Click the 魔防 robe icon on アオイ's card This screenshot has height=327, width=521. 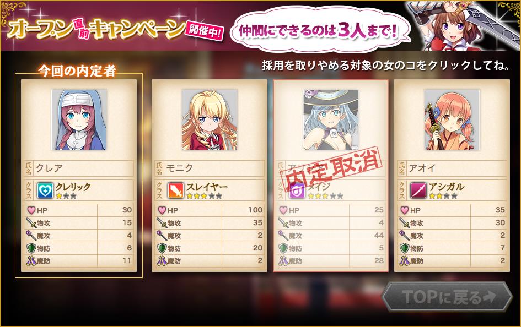pyautogui.click(x=404, y=261)
